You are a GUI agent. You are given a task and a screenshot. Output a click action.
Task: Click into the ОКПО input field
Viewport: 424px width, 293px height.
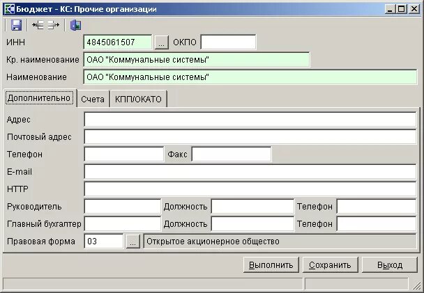[228, 42]
